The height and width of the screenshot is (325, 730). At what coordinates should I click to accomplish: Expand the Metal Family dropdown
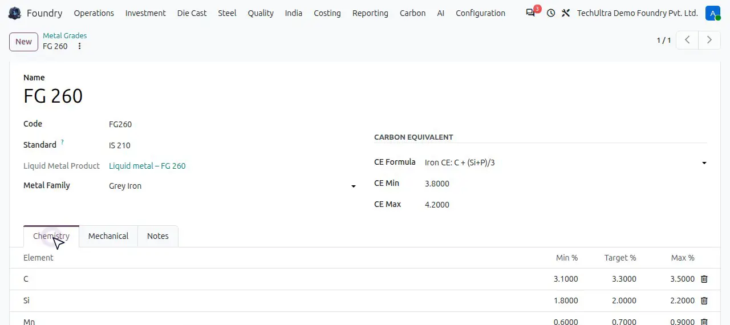(x=354, y=186)
